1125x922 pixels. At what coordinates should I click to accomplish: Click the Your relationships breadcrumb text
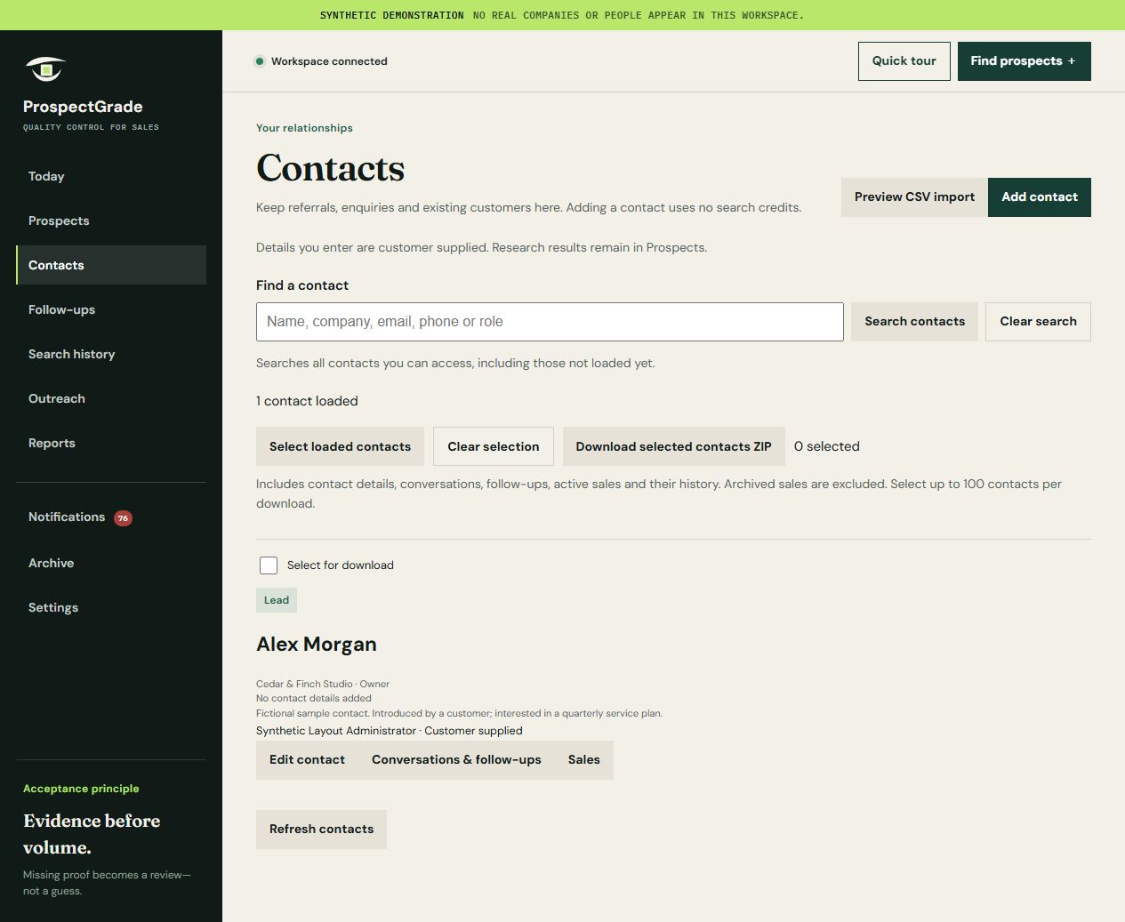click(304, 128)
